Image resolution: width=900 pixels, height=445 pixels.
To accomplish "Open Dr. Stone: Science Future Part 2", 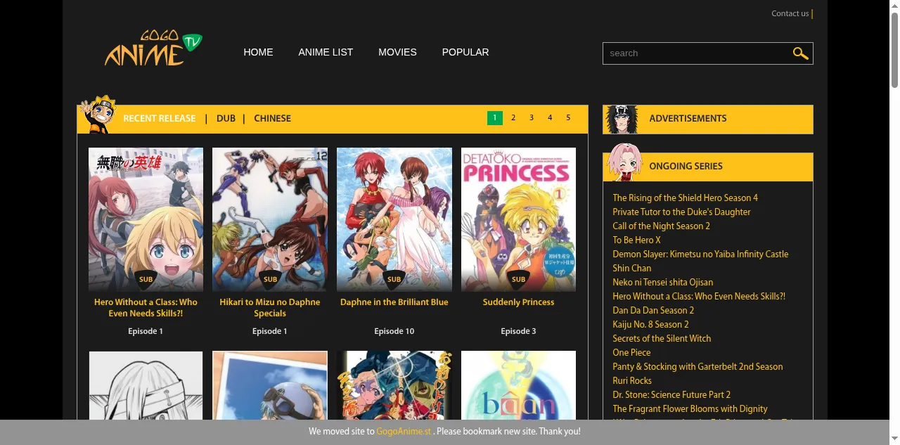I will (x=671, y=395).
